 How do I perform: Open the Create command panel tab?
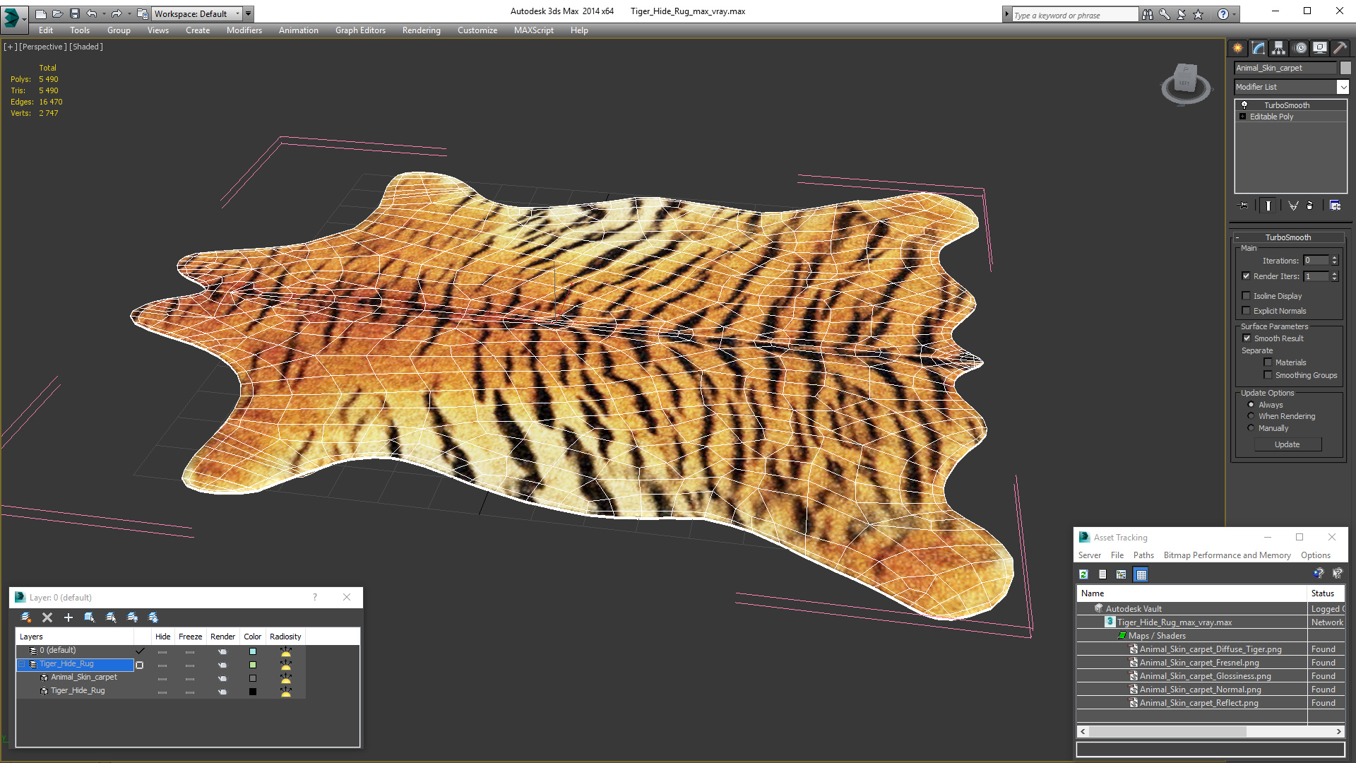point(1237,48)
